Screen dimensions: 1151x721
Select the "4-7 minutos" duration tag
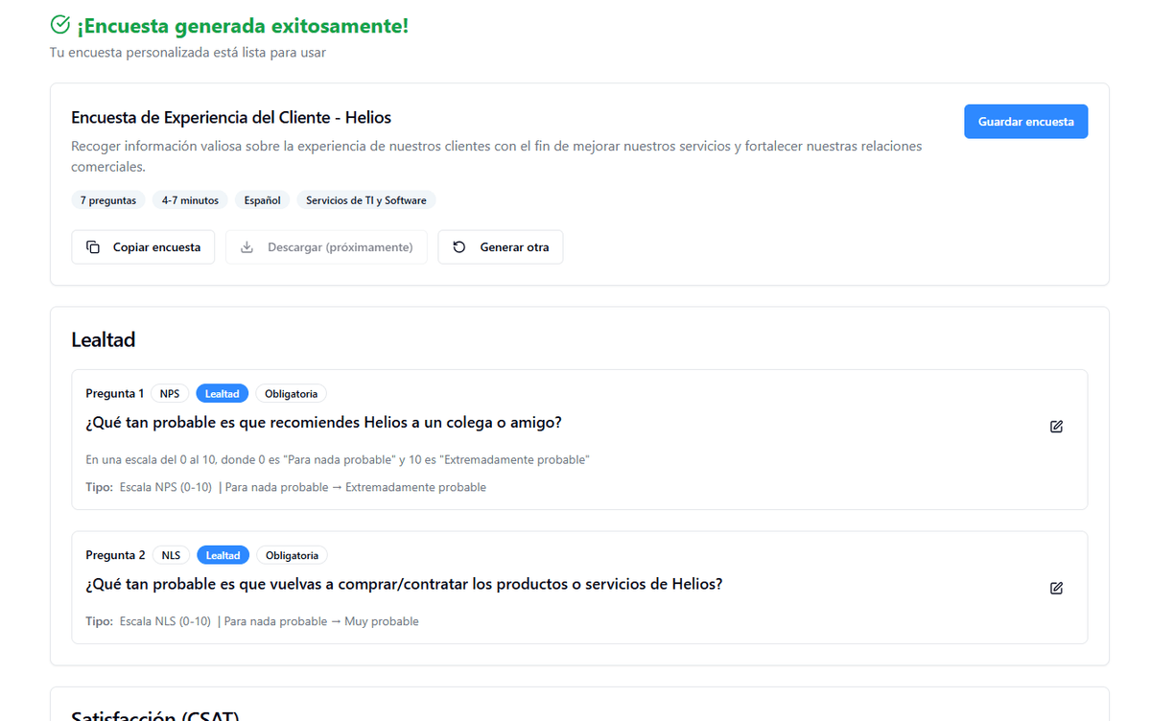click(190, 200)
